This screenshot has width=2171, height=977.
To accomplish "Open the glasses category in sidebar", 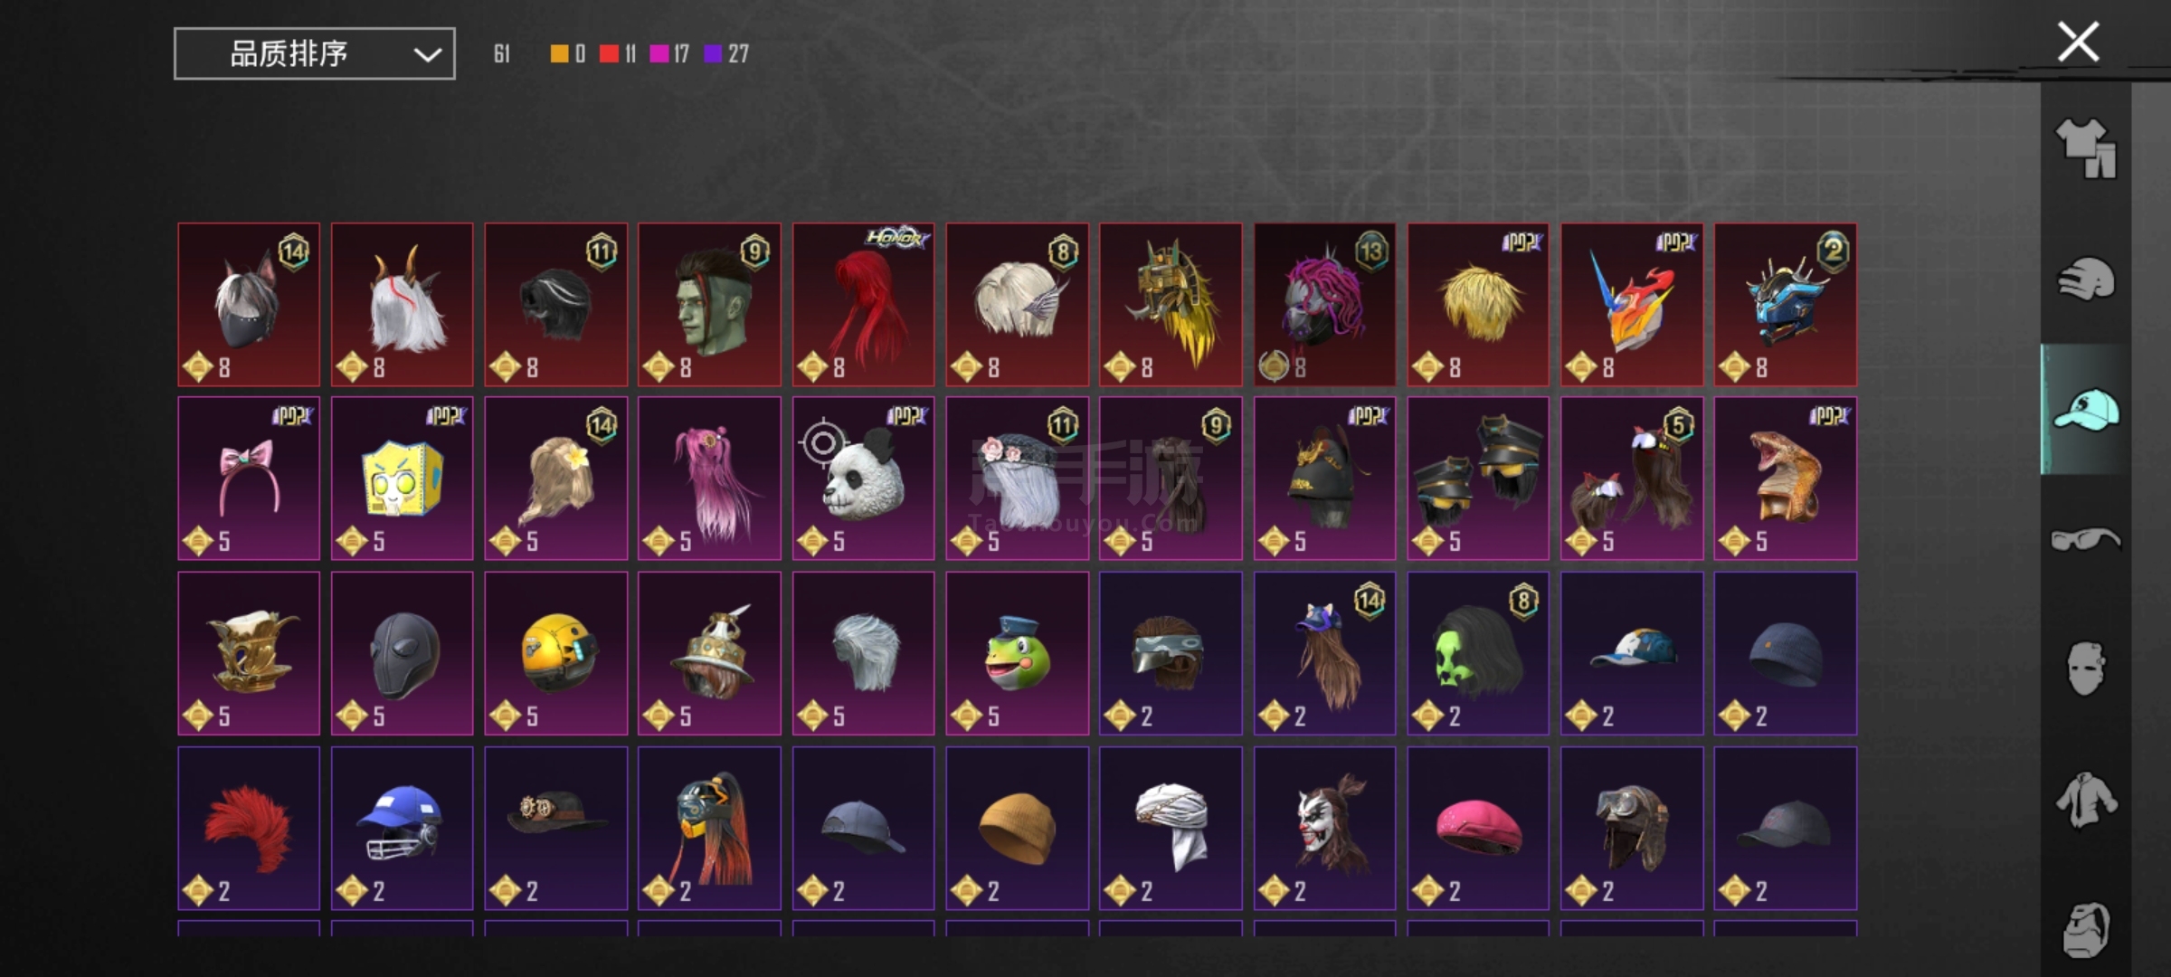I will point(2086,539).
